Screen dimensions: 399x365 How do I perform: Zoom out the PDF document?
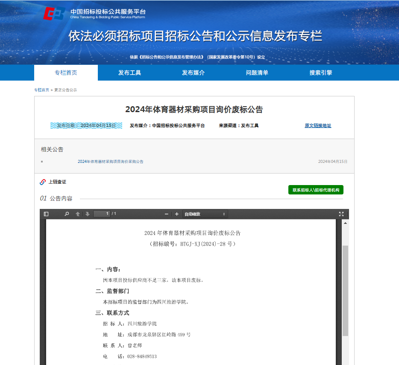[167, 214]
